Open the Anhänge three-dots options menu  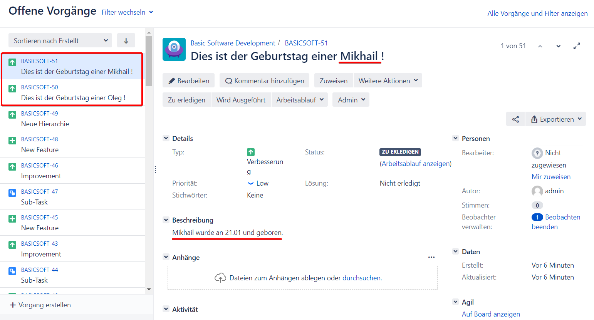[x=431, y=257]
